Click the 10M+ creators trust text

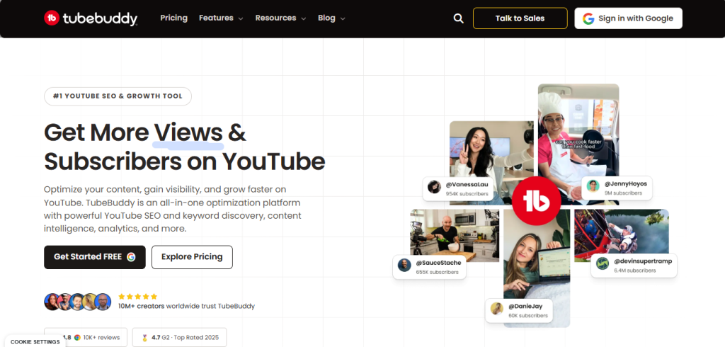click(x=186, y=306)
